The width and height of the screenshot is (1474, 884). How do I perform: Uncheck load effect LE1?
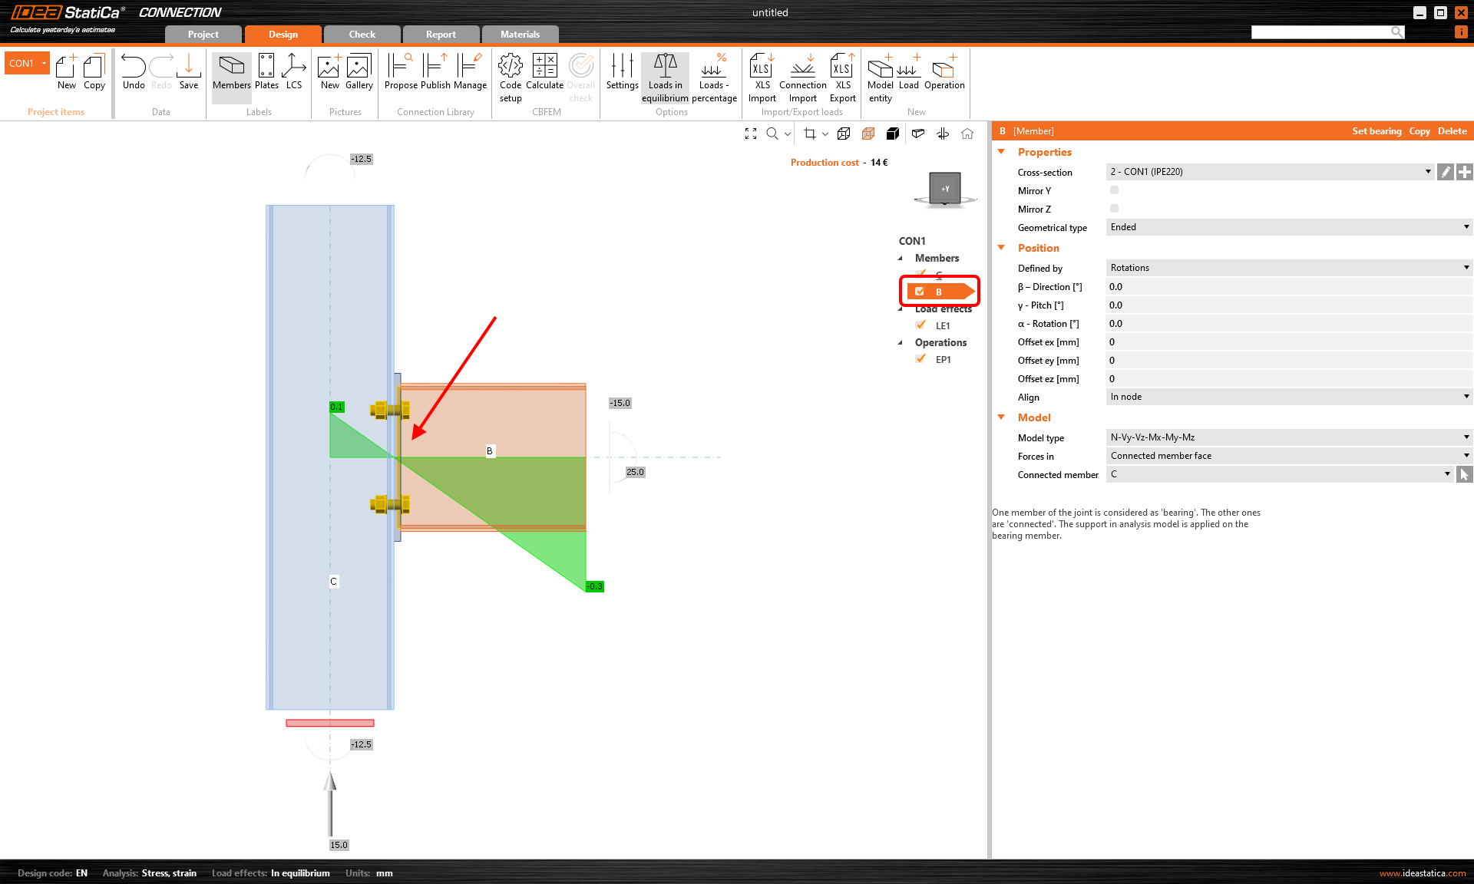[920, 325]
